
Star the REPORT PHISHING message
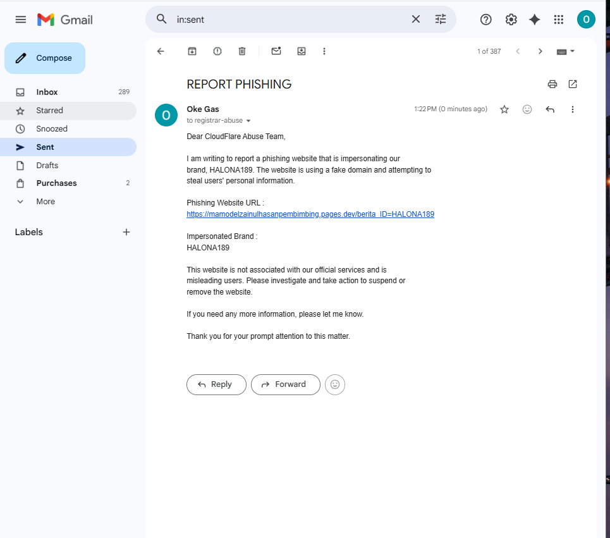click(504, 109)
